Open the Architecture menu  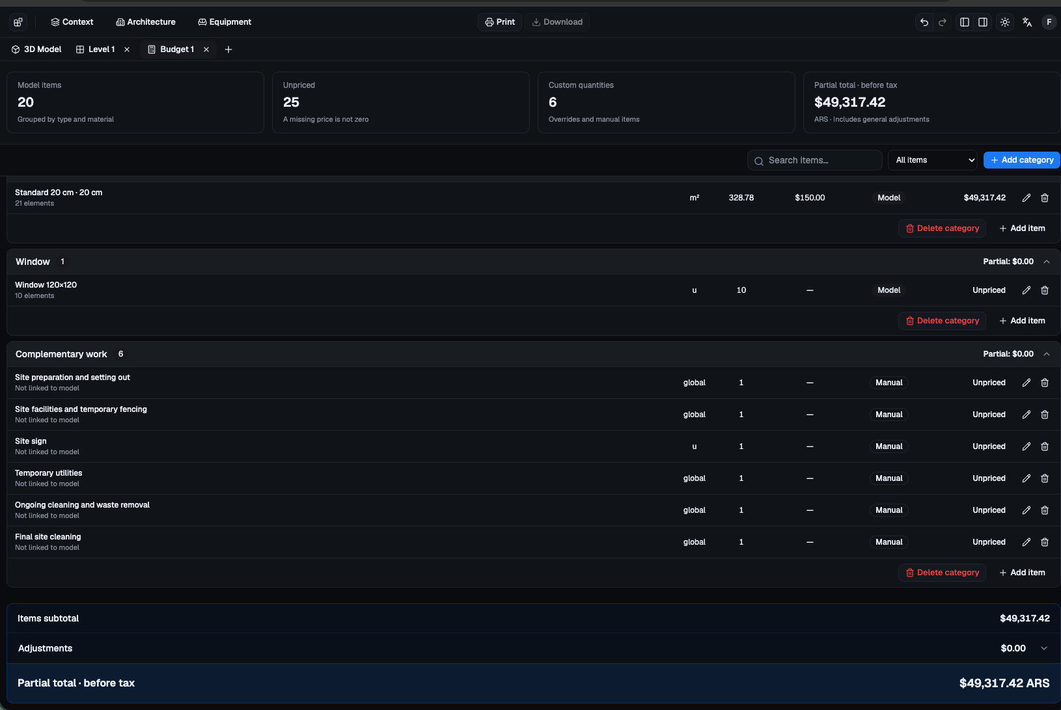coord(146,22)
